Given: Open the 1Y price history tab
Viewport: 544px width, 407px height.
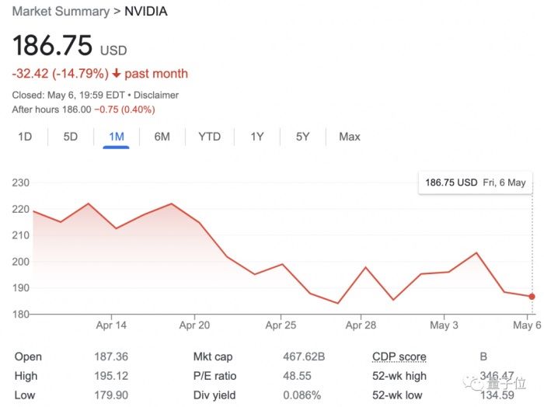Looking at the screenshot, I should (x=257, y=137).
